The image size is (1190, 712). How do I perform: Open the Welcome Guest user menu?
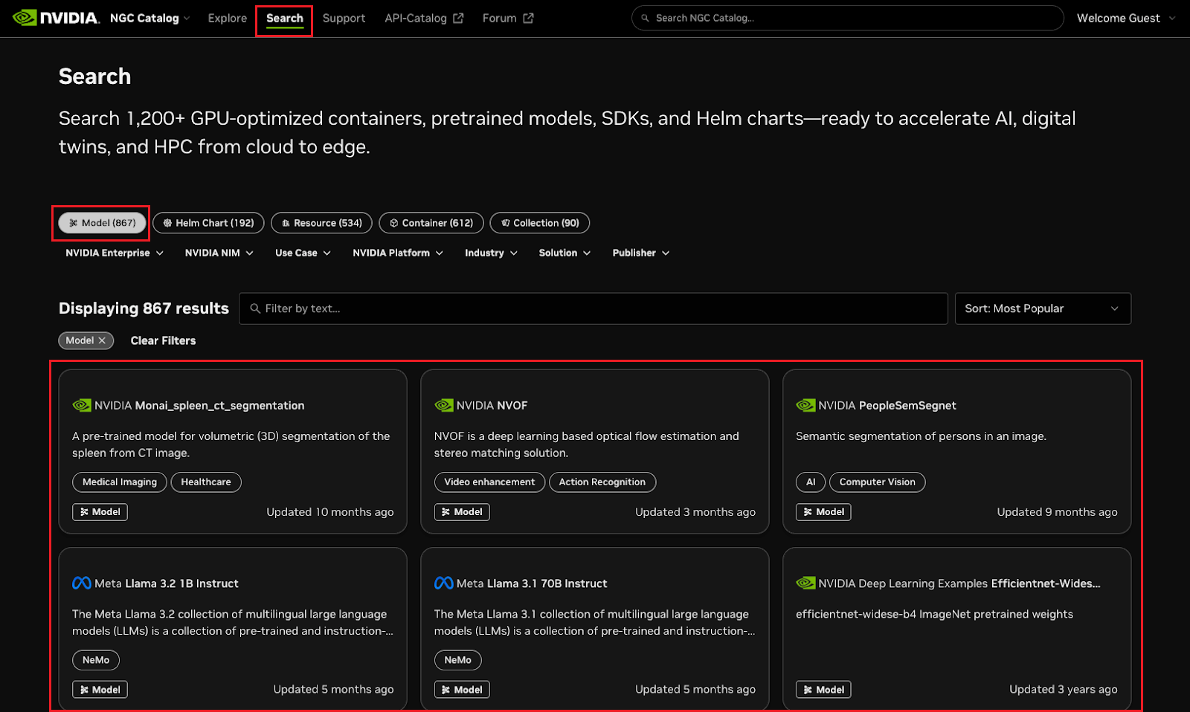click(1125, 18)
